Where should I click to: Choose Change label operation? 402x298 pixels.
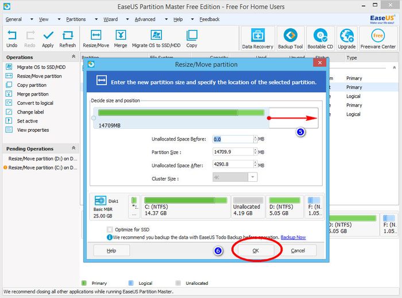pyautogui.click(x=30, y=112)
